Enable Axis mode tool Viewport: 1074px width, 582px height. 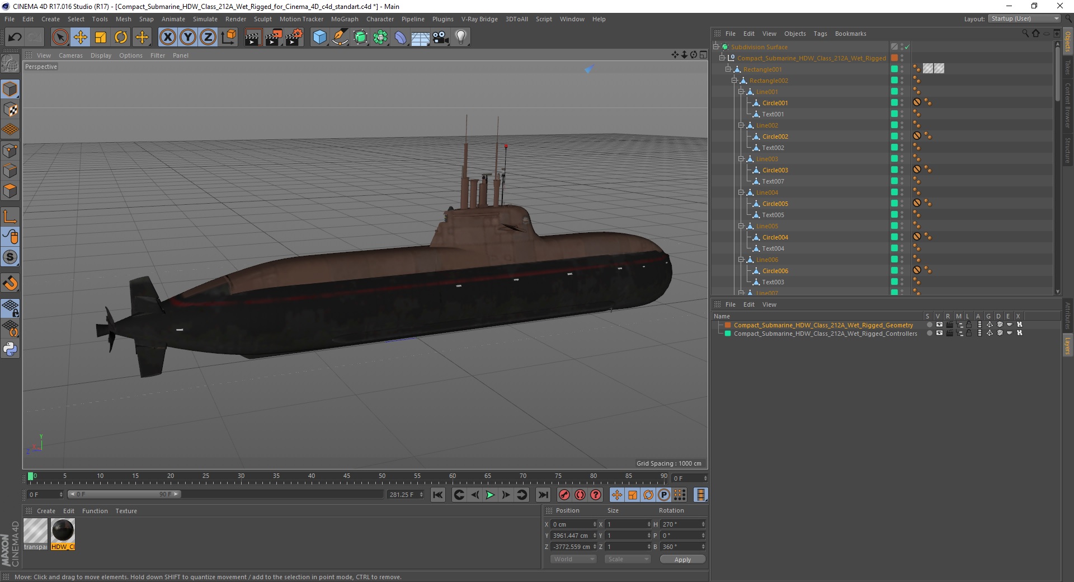(x=10, y=217)
